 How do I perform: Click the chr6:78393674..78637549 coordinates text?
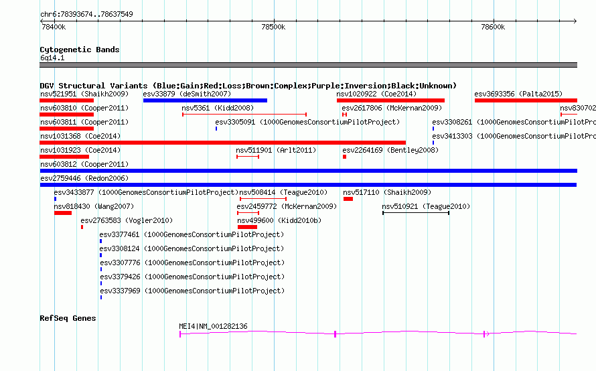click(86, 15)
